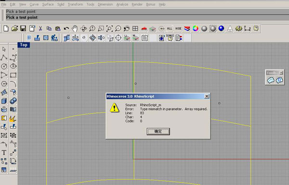Click the select ALL toolbar button
The height and width of the screenshot is (185, 289).
click(x=170, y=28)
